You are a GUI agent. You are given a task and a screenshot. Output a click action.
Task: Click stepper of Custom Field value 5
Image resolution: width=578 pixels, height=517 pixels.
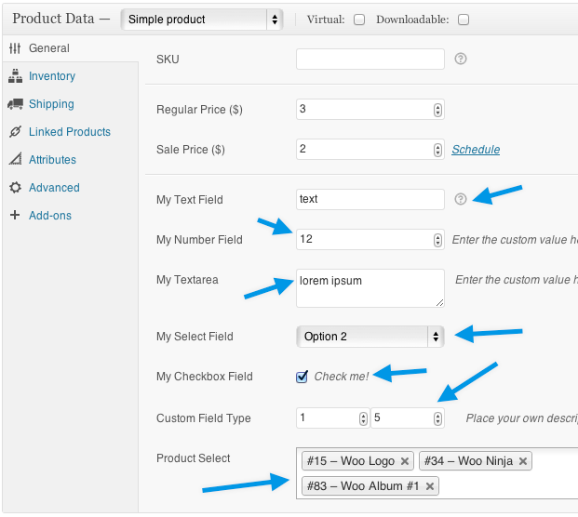click(437, 418)
